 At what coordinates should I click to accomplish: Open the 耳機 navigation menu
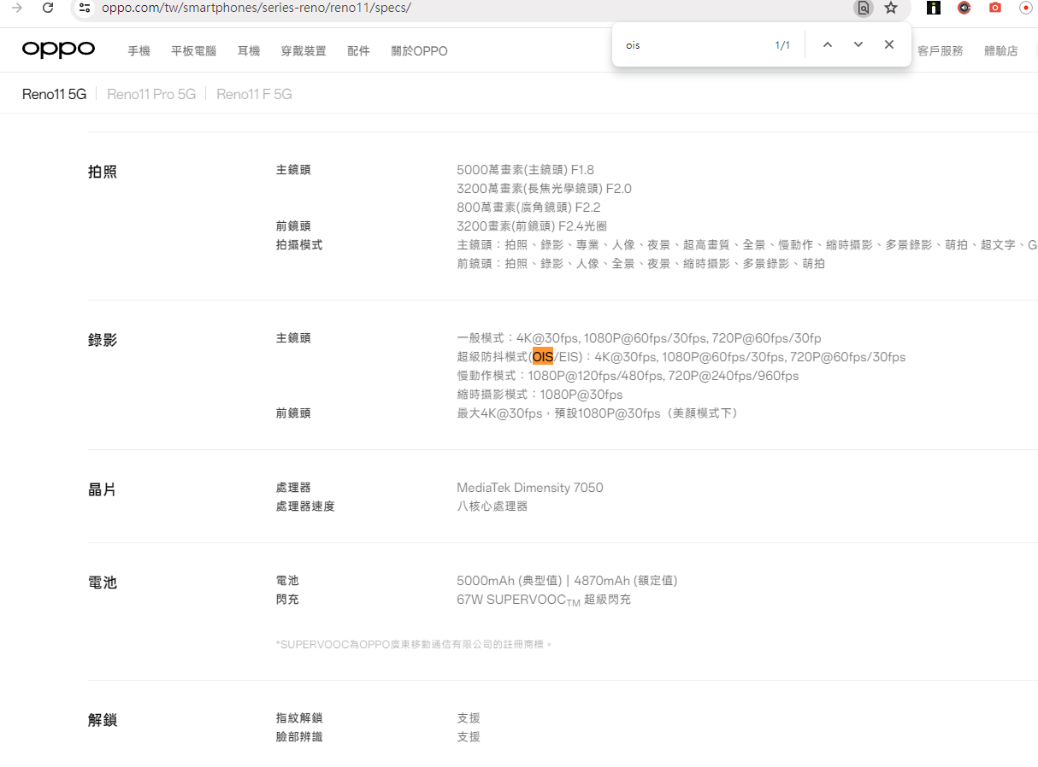point(248,51)
